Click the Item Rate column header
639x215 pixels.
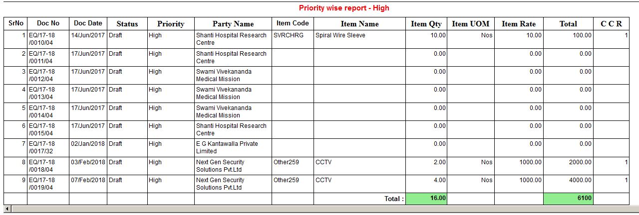519,24
